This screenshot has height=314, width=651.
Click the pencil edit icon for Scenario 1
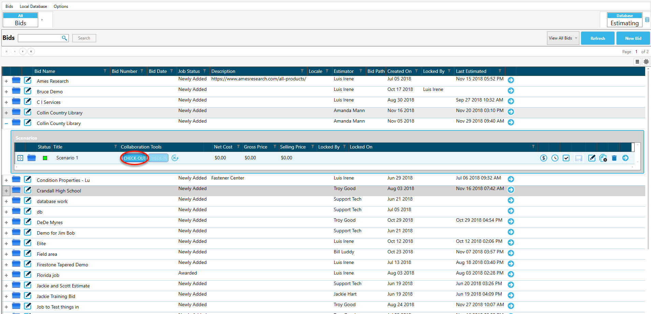click(x=592, y=158)
